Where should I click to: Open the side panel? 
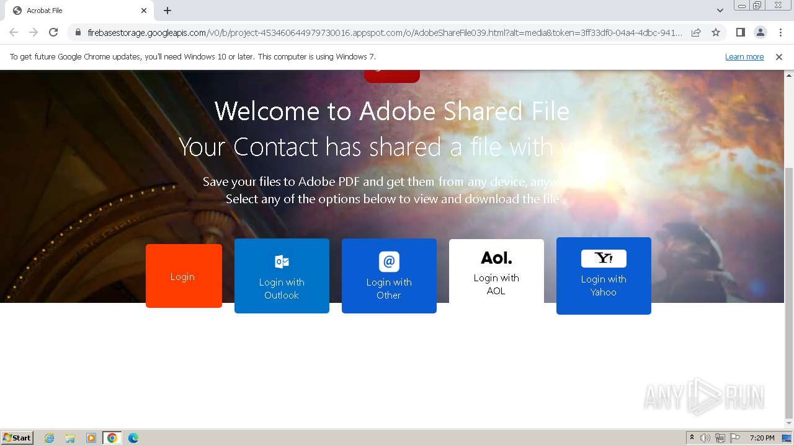(x=740, y=32)
